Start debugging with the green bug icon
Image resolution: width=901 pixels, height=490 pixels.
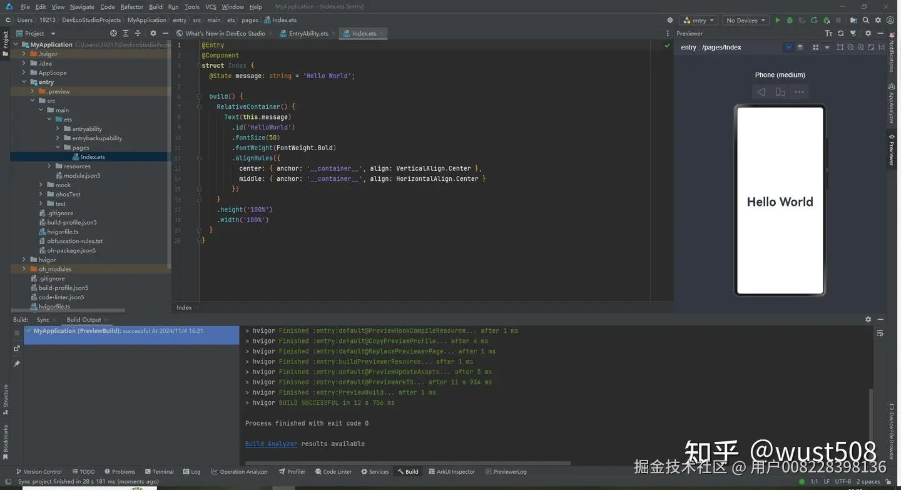(790, 20)
